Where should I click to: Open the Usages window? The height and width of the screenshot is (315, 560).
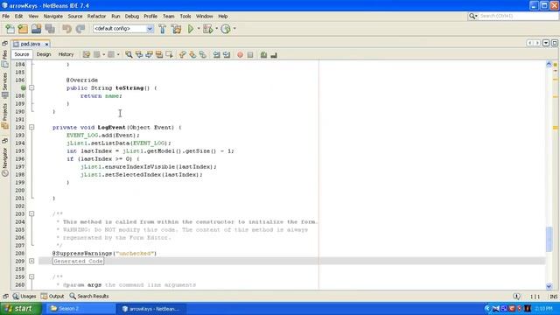coord(24,296)
